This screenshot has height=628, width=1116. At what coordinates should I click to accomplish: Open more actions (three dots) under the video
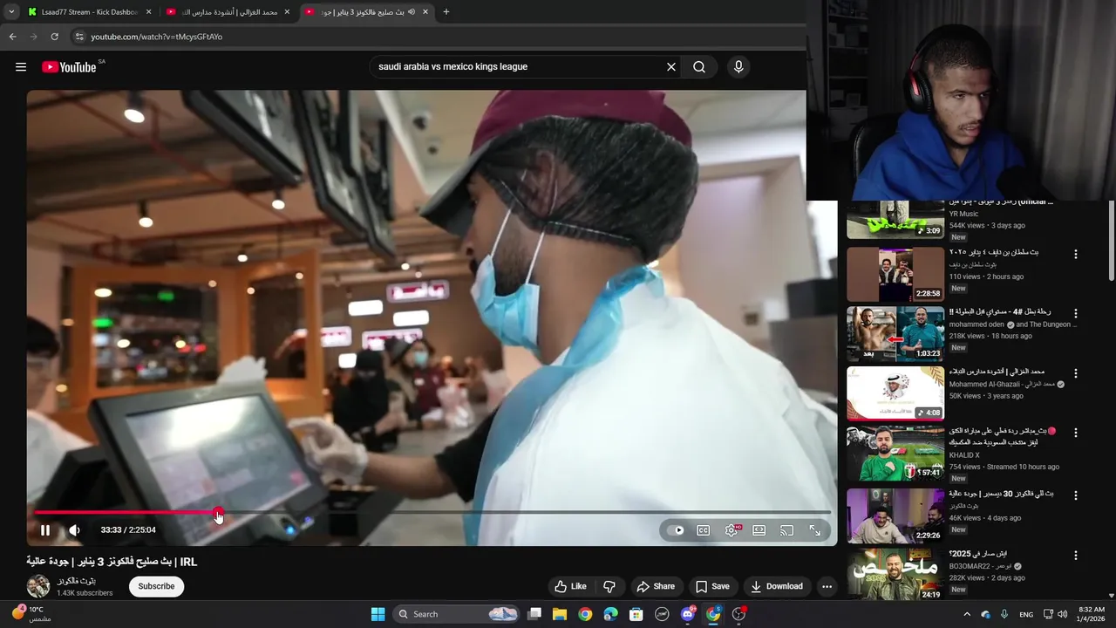pos(827,586)
